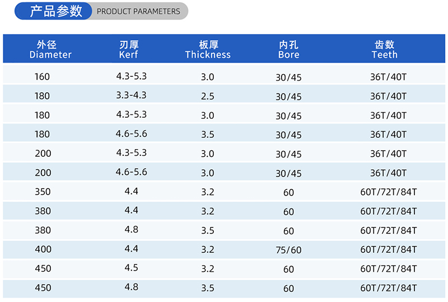Click the 400 diameter cell
448x302 pixels.
point(43,249)
